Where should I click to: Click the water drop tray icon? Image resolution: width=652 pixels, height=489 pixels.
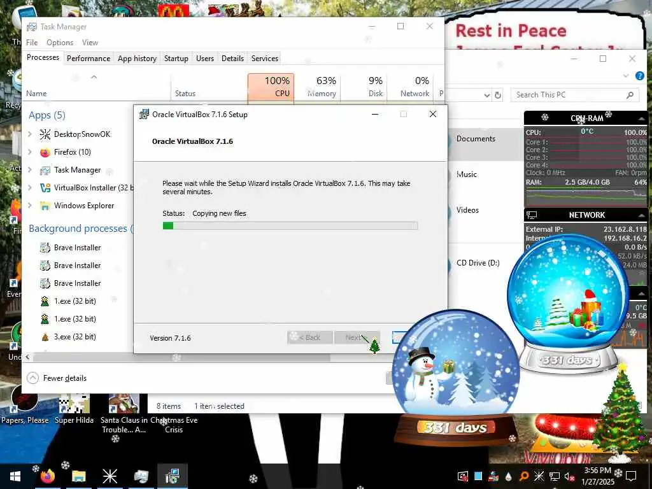509,476
